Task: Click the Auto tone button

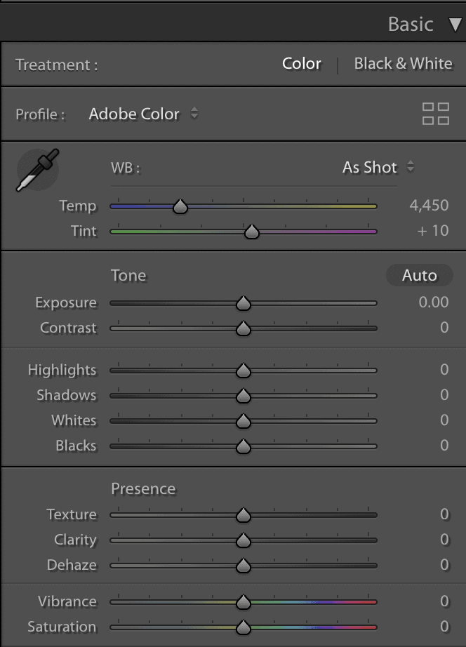Action: [x=420, y=275]
